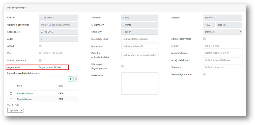Toggle the Afdød checkbox
This screenshot has width=255, height=125.
pos(40,46)
